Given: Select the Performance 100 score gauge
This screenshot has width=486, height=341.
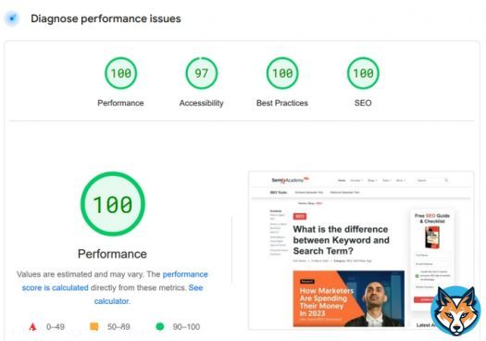Looking at the screenshot, I should (120, 73).
